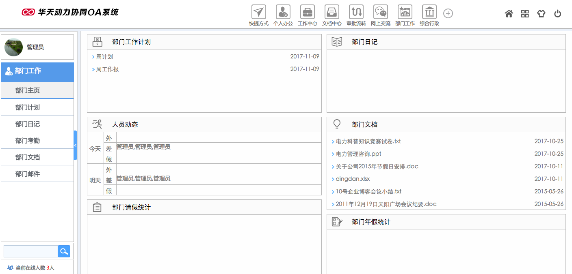
Task: Open 审批流转 approval flow icon
Action: click(x=356, y=12)
